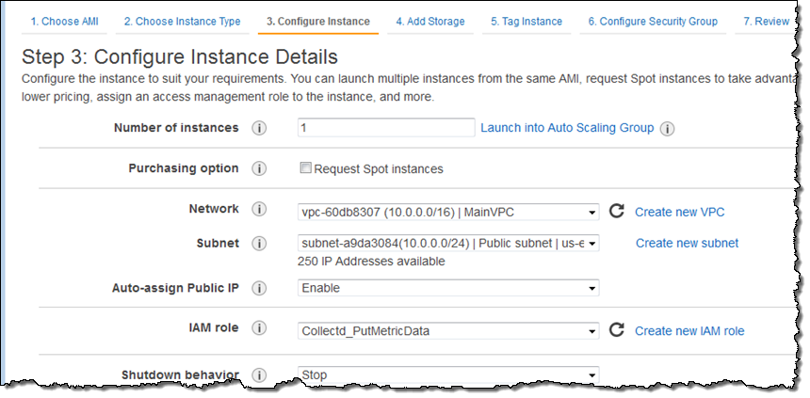810x398 pixels.
Task: Click info icon after Launch into Auto Scaling Group
Action: click(668, 129)
